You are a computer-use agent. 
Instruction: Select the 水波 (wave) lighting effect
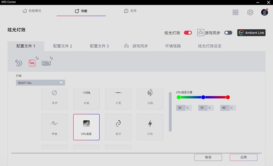pos(86,97)
